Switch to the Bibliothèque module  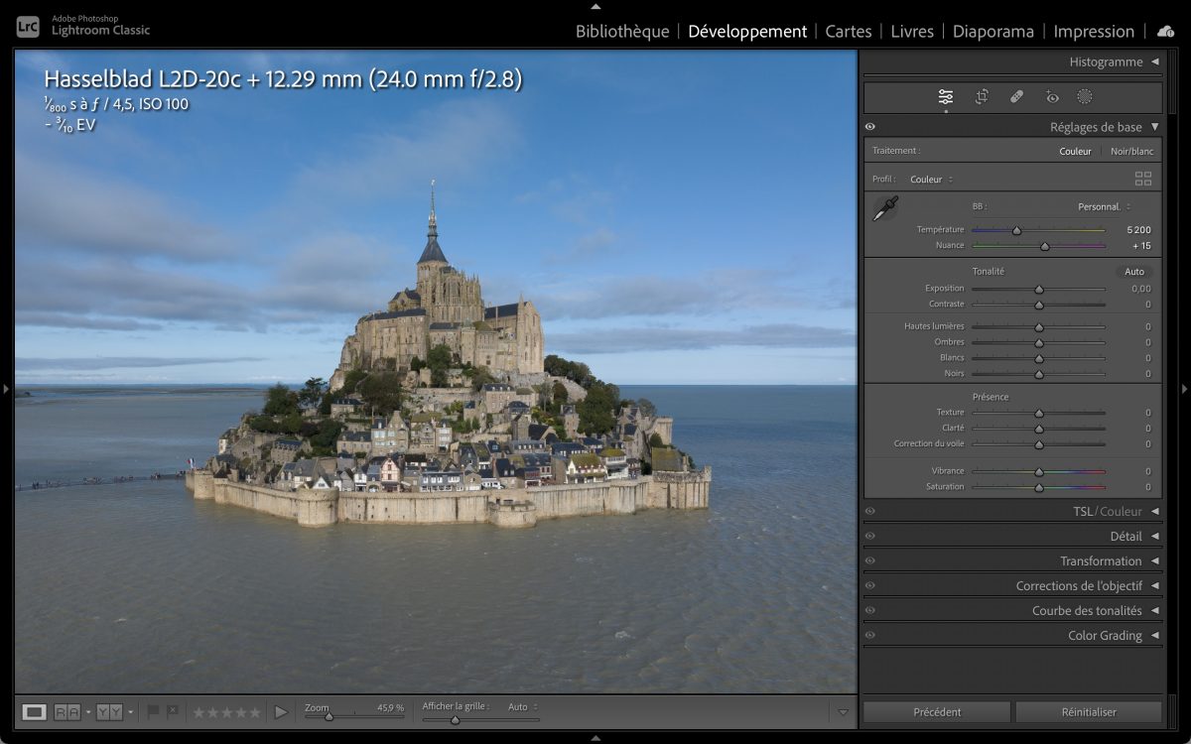tap(622, 31)
